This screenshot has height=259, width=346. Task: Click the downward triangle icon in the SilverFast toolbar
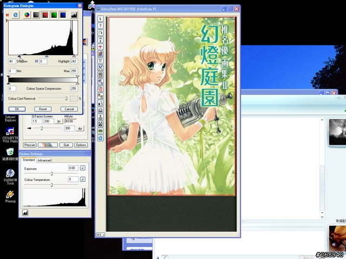point(101,61)
